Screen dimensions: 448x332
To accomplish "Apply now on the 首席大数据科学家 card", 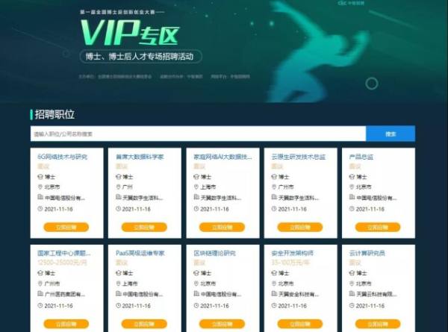I will [x=144, y=228].
